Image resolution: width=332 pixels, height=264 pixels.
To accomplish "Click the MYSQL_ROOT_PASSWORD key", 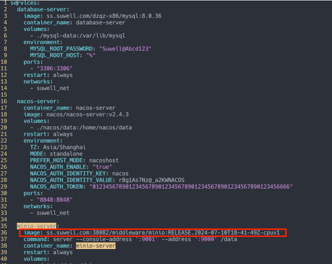I will click(61, 49).
